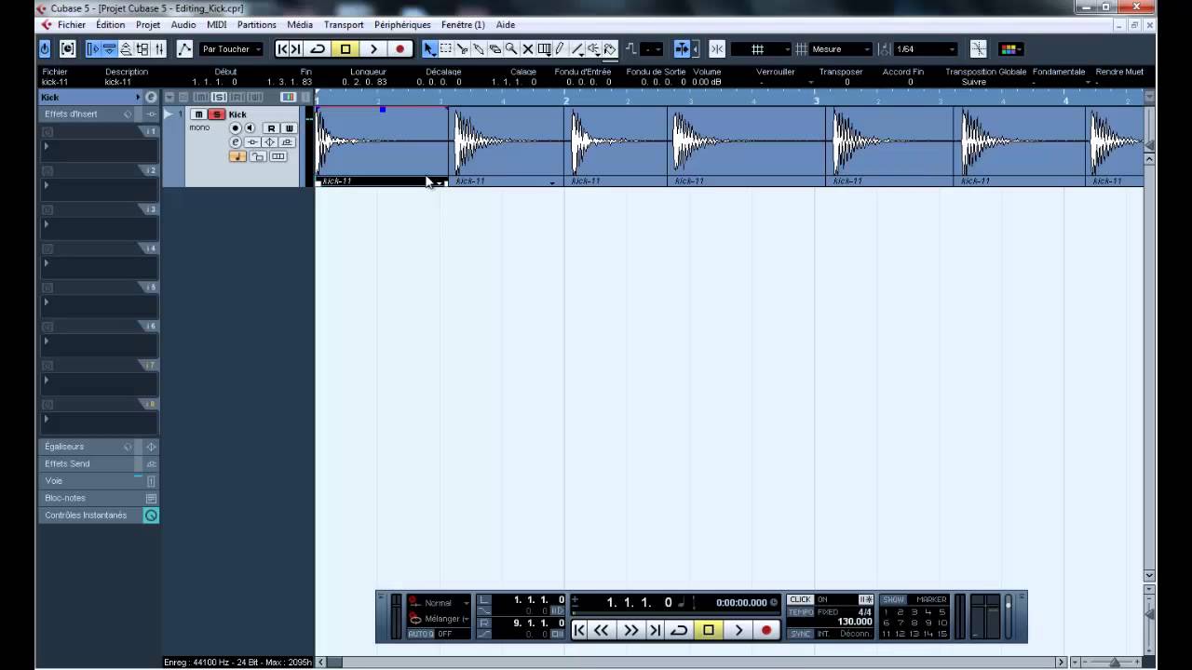Viewport: 1192px width, 670px height.
Task: Open the Fichier menu
Action: 72,25
